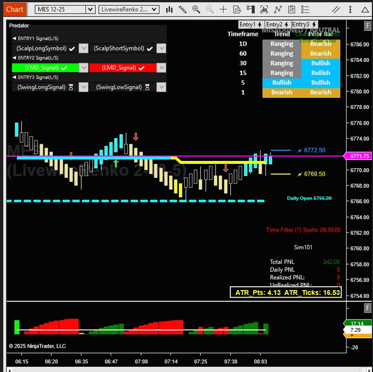Activate the crosshair cursor tool
This screenshot has width=373, height=372.
[223, 9]
